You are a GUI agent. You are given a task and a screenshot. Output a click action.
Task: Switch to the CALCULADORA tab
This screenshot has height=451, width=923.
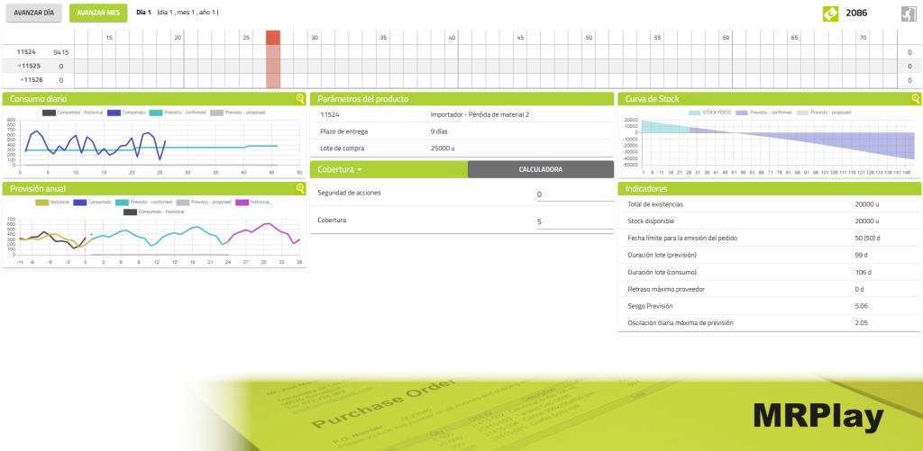coord(541,169)
